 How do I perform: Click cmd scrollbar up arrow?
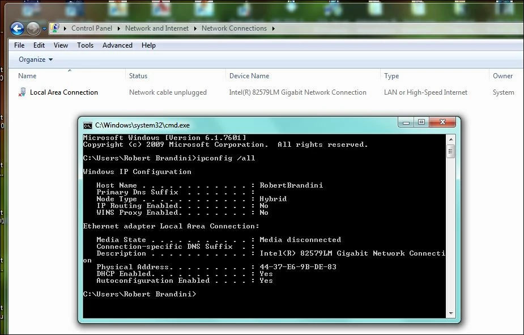[x=450, y=139]
